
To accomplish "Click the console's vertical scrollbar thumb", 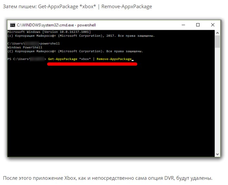I will (x=218, y=42).
